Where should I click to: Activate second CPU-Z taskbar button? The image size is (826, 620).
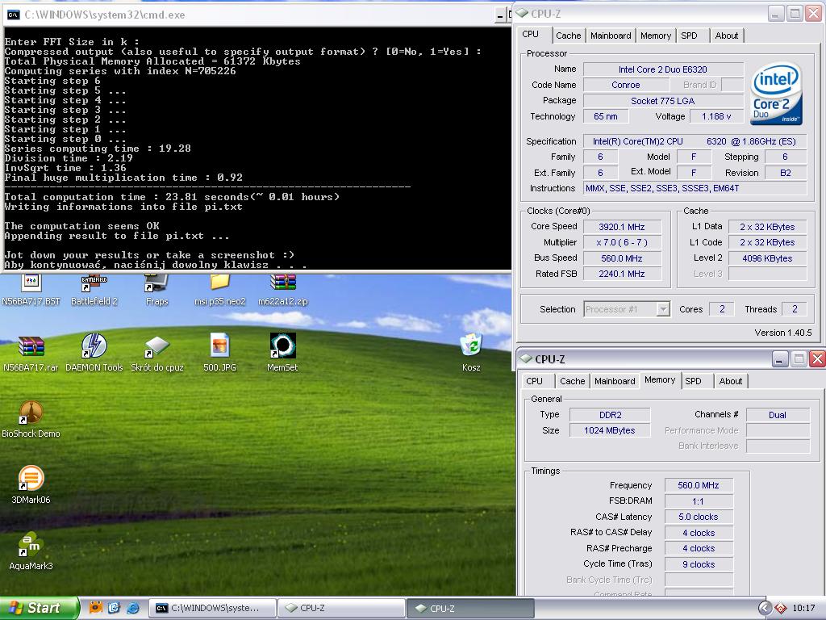(x=470, y=608)
